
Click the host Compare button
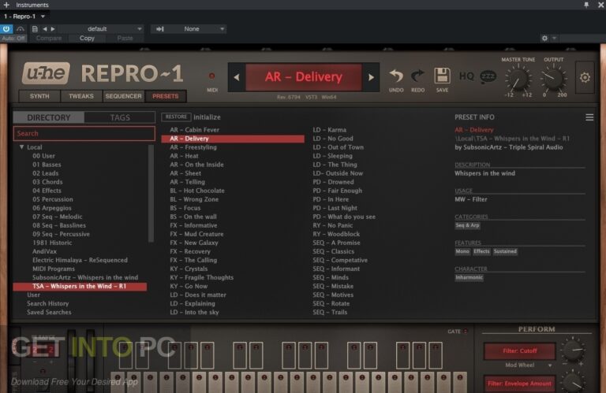(x=49, y=38)
